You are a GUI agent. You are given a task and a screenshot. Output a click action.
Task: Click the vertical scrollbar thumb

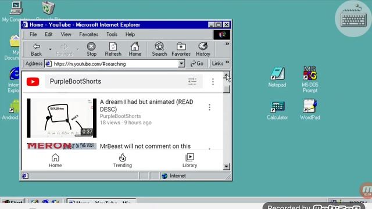point(227,89)
